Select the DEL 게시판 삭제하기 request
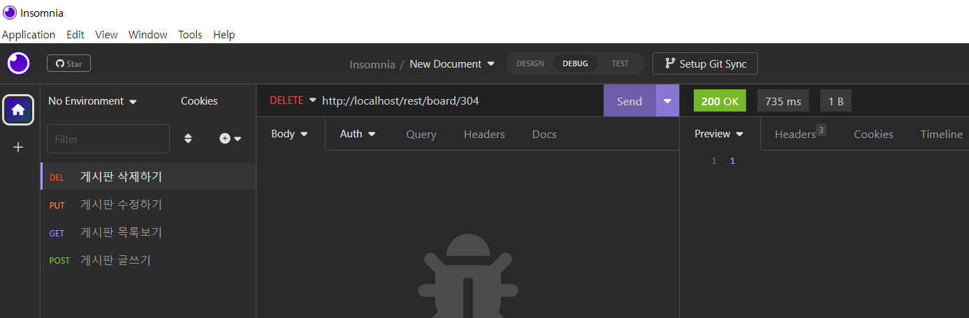The width and height of the screenshot is (969, 318). pyautogui.click(x=148, y=176)
